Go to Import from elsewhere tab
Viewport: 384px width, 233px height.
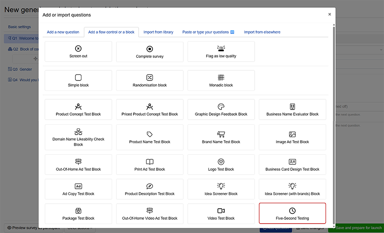(x=262, y=32)
